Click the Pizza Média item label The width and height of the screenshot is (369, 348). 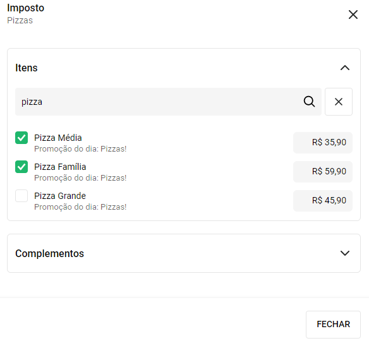[x=58, y=138]
